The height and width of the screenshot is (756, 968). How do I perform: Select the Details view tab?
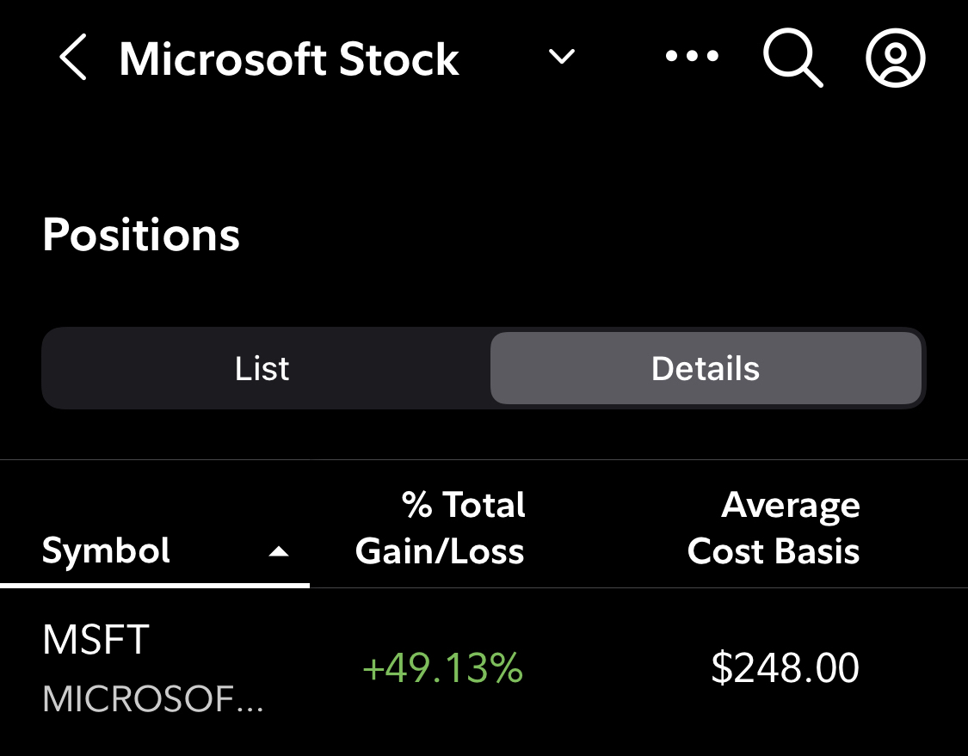point(705,369)
